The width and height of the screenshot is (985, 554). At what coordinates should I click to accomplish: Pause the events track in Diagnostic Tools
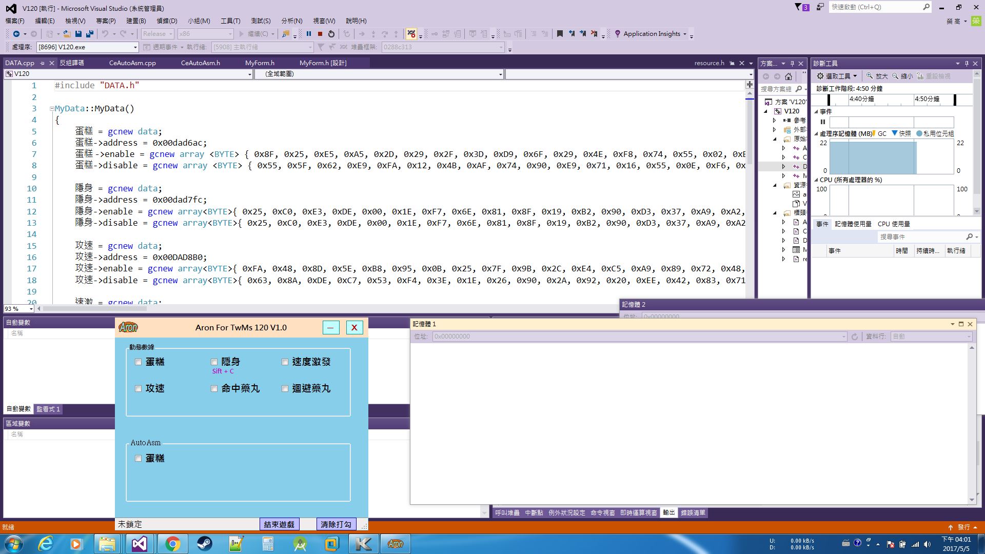823,122
